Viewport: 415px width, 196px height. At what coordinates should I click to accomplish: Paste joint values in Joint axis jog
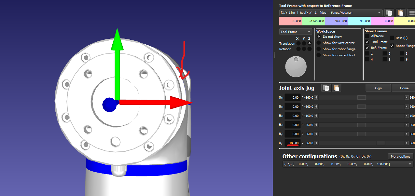pos(336,88)
